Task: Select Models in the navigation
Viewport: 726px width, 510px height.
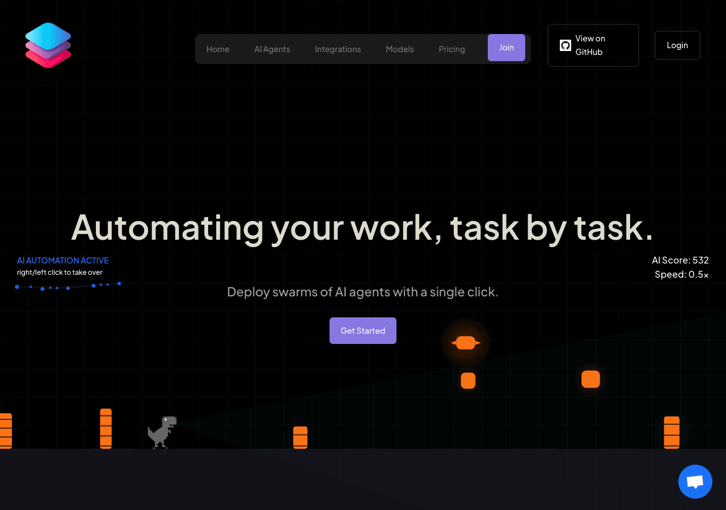Action: pos(400,49)
